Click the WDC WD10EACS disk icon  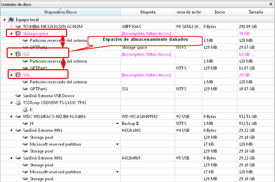[x=18, y=116]
